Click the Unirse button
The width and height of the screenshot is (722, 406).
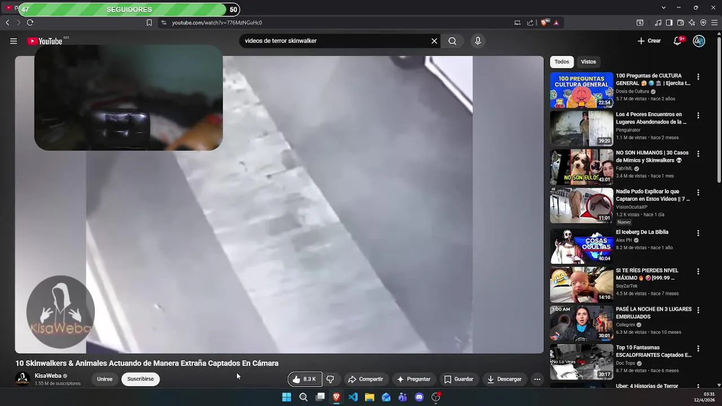pos(105,379)
